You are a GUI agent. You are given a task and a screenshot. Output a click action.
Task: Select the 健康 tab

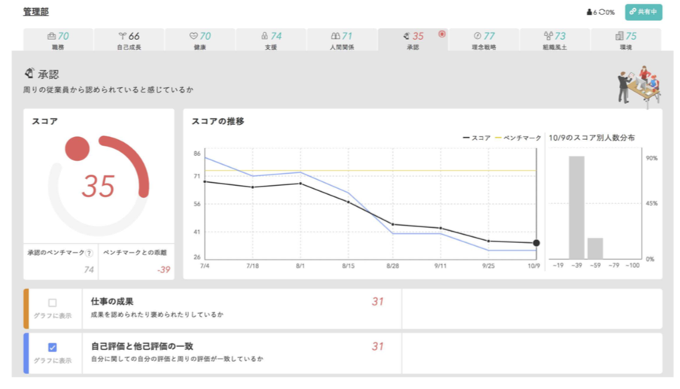[x=200, y=40]
